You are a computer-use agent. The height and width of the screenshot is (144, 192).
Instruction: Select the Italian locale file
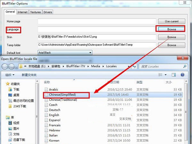113,135
